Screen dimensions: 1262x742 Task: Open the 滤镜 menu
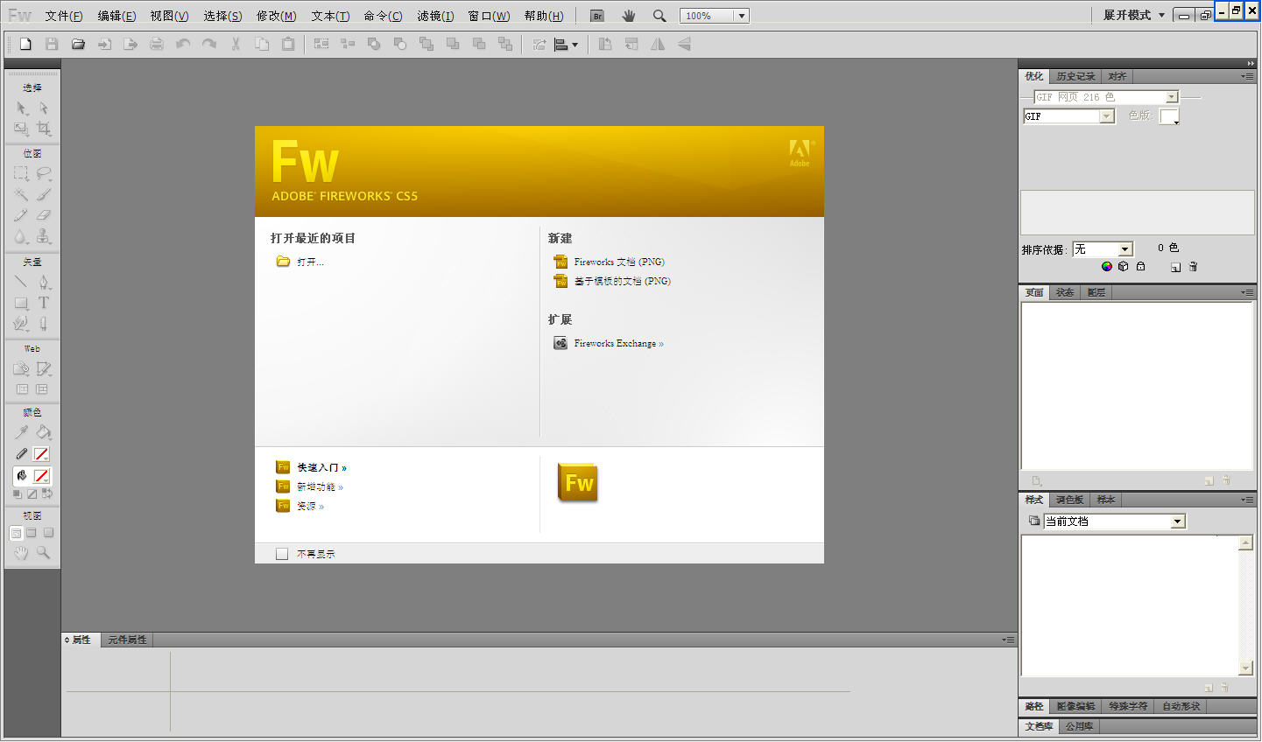(435, 15)
